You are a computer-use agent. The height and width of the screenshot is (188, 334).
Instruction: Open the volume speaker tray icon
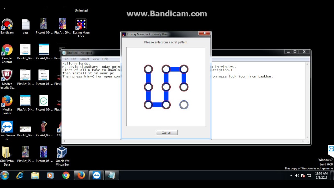point(297,175)
